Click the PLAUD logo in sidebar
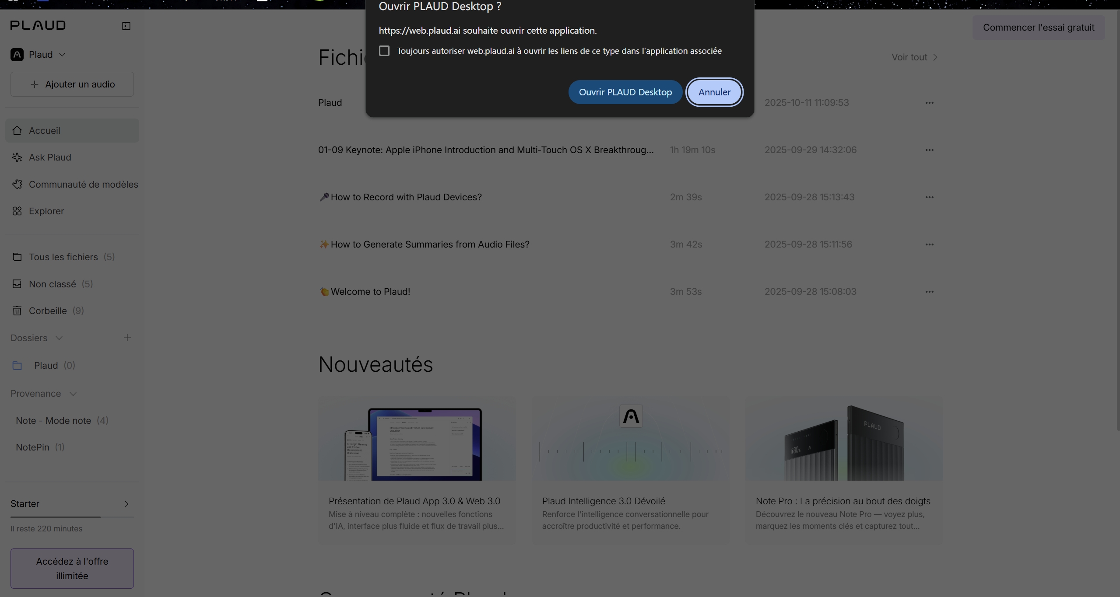 click(38, 25)
